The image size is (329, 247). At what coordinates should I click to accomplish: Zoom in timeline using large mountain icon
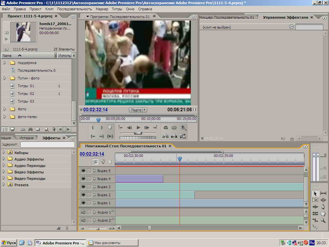coord(112,228)
